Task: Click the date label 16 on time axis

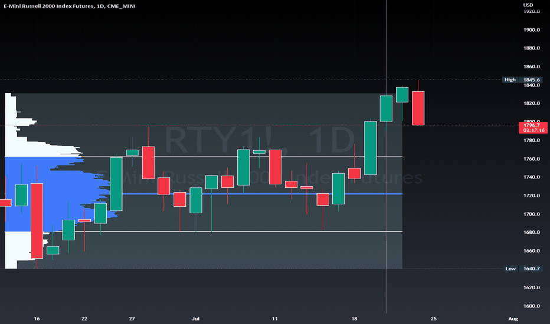Action: [37, 319]
